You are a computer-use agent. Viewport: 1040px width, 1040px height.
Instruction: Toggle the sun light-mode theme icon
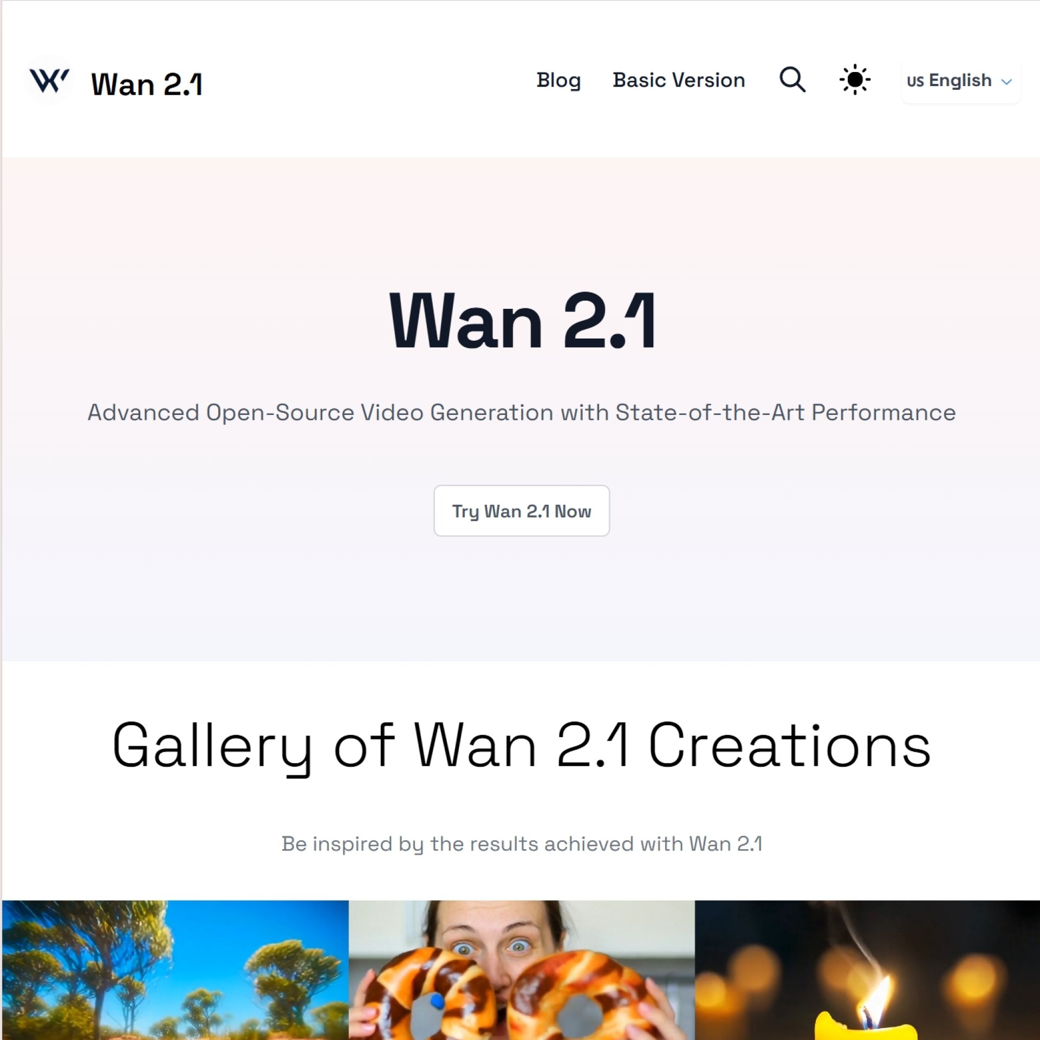coord(855,80)
